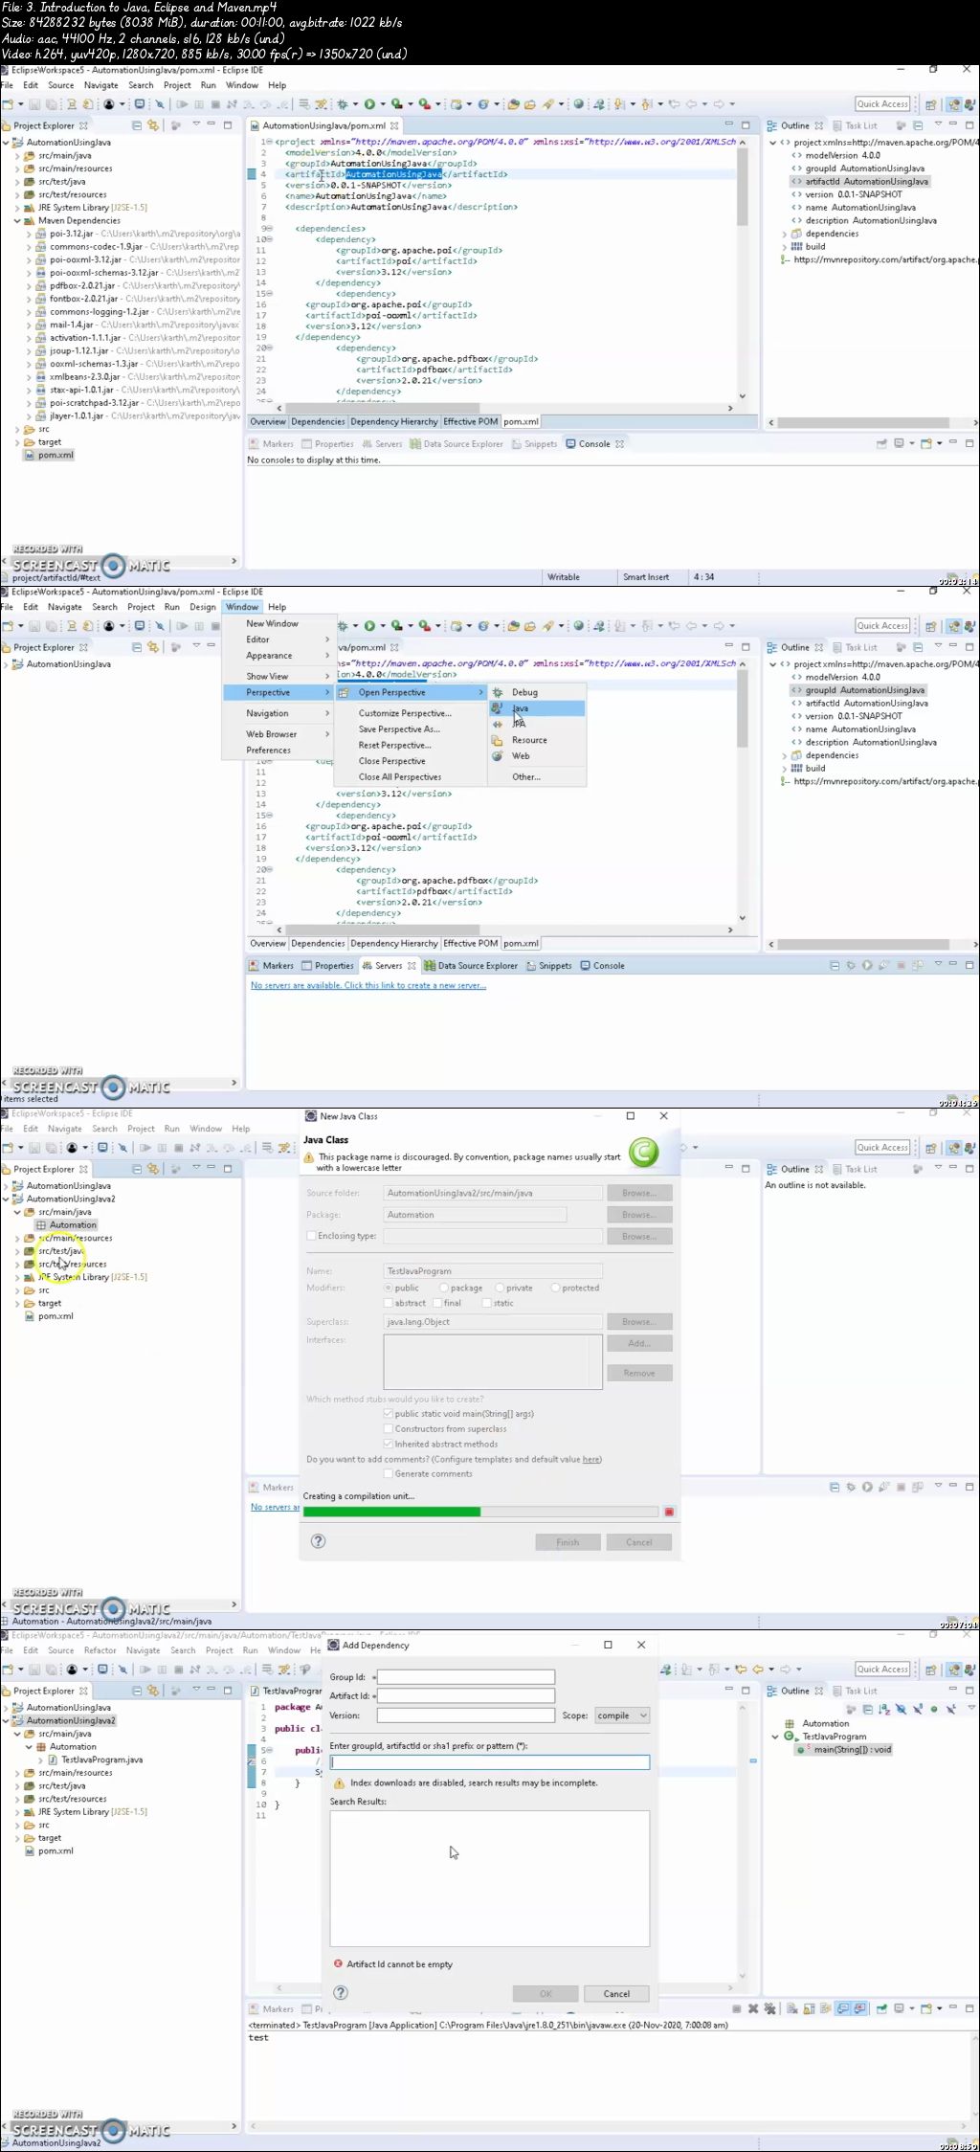Viewport: 980px width, 2152px height.
Task: Click into the groupId pattern search field
Action: pos(490,1761)
